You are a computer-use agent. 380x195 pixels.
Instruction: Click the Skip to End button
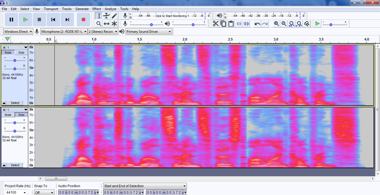click(67, 20)
